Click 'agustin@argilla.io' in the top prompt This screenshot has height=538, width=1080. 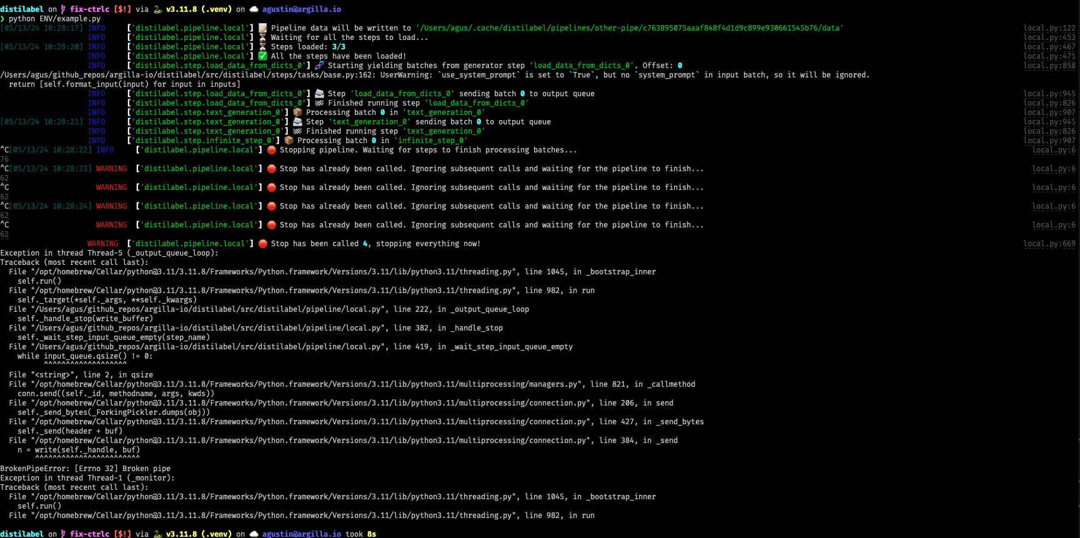click(x=302, y=9)
